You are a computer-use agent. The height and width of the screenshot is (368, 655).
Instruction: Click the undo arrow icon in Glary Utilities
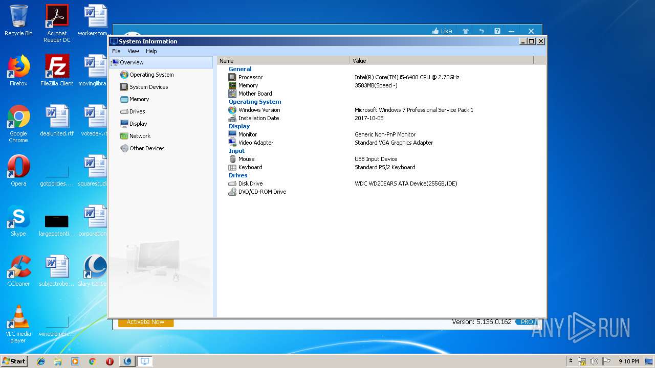point(481,31)
